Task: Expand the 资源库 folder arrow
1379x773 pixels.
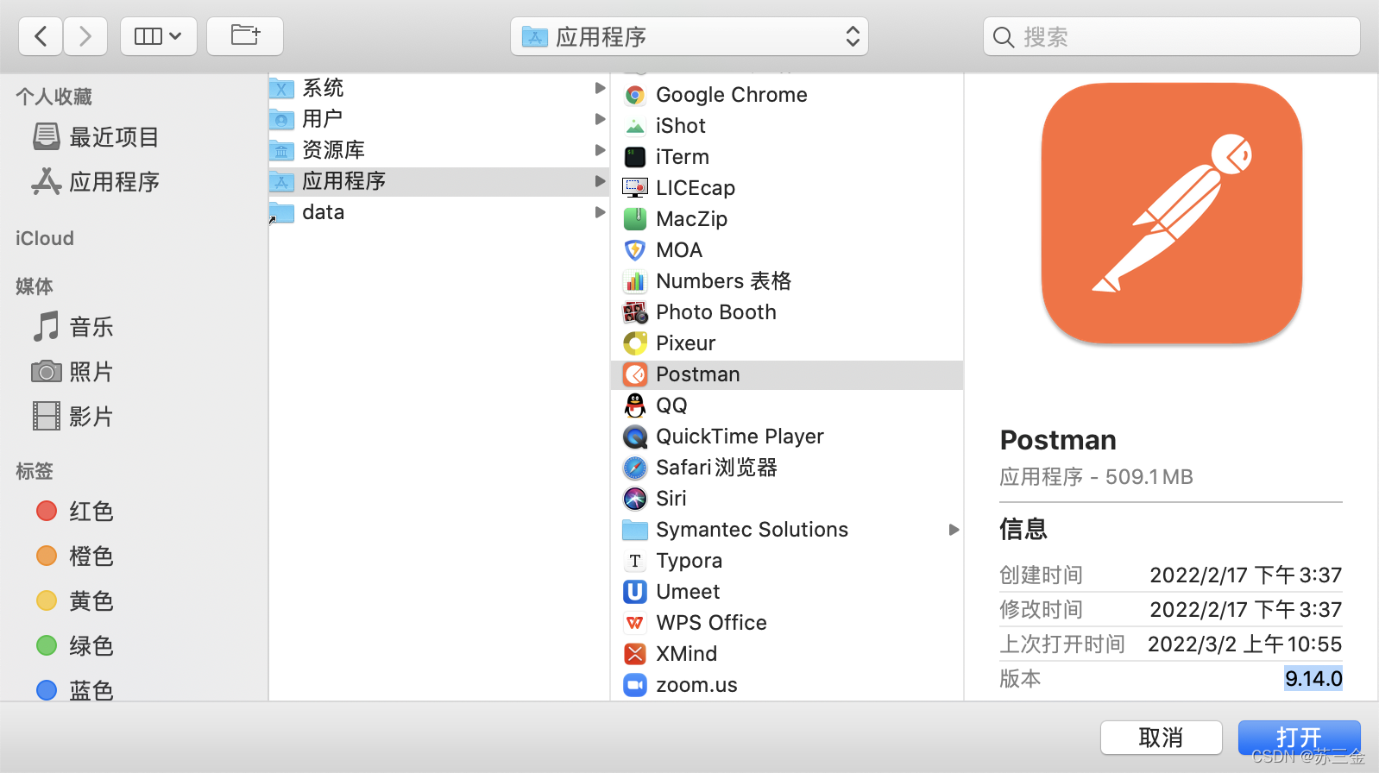Action: [x=600, y=150]
